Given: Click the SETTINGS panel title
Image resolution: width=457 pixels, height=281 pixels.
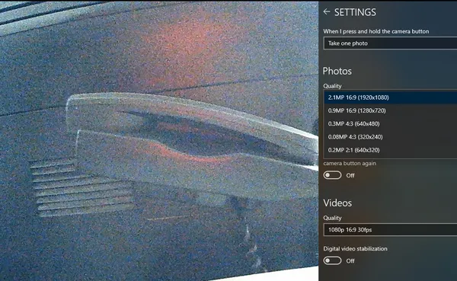Looking at the screenshot, I should 355,12.
